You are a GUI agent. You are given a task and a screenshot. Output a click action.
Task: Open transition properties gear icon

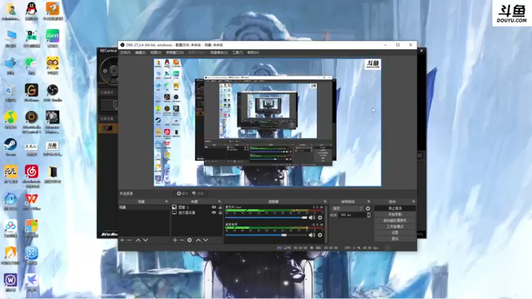click(x=368, y=209)
